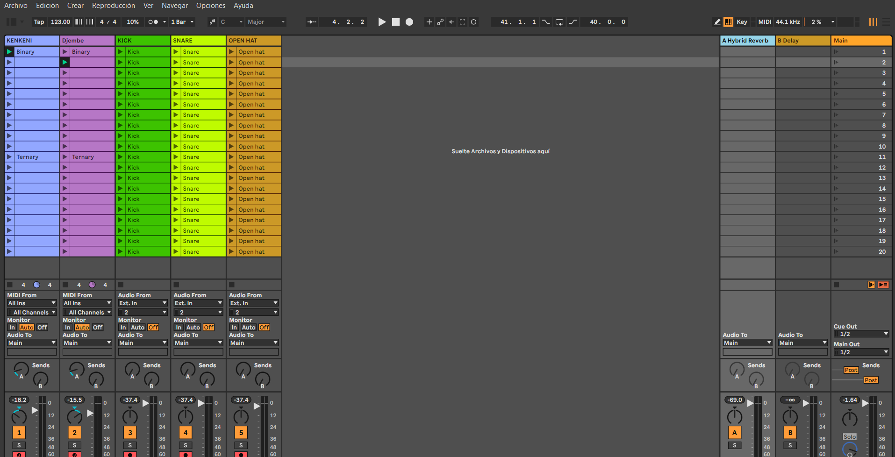Toggle Track Activator 1 for KENKENI
Image resolution: width=895 pixels, height=457 pixels.
point(19,433)
